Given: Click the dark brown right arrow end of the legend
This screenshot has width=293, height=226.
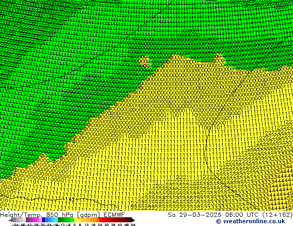Looking at the screenshot, I should tap(133, 220).
